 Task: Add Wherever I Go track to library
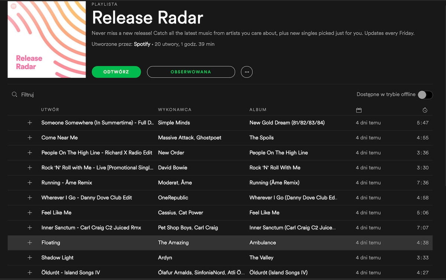click(x=30, y=198)
